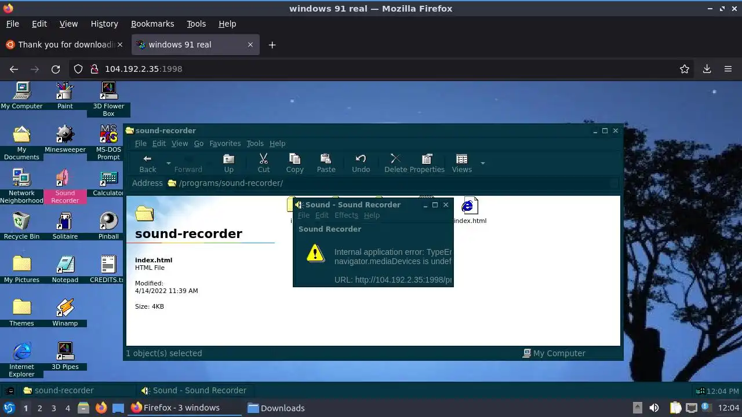Click the Views toolbar button
The height and width of the screenshot is (417, 742).
click(x=462, y=163)
